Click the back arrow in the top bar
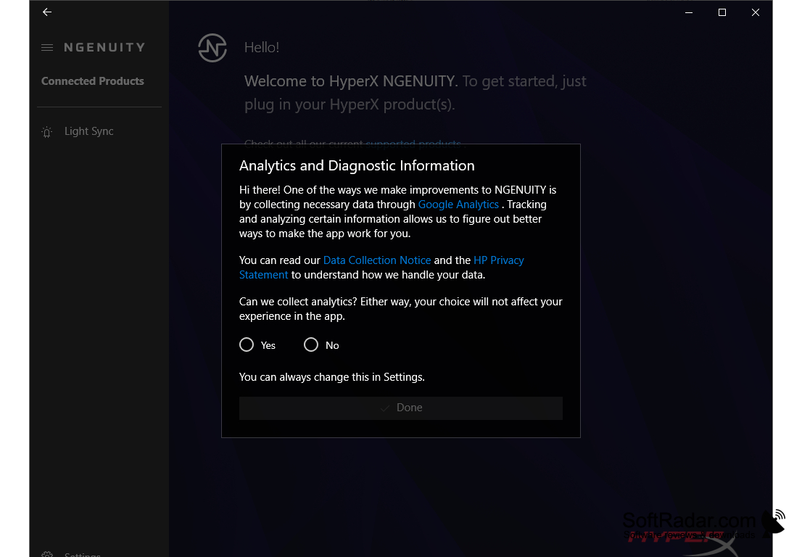The image size is (802, 557). click(46, 12)
